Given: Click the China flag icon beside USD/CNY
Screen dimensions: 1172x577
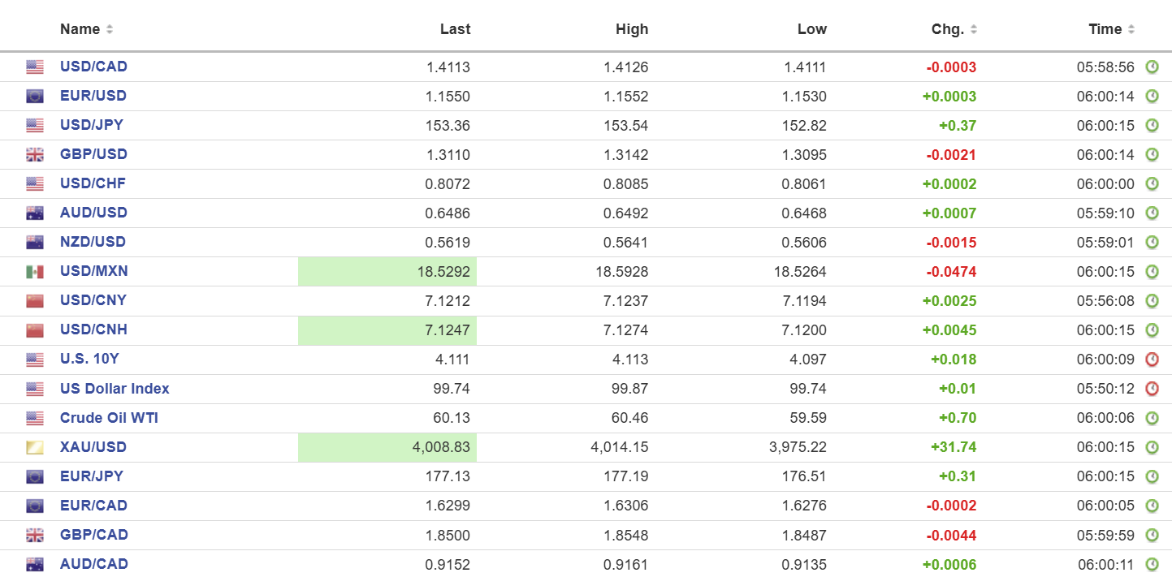Looking at the screenshot, I should (x=35, y=301).
